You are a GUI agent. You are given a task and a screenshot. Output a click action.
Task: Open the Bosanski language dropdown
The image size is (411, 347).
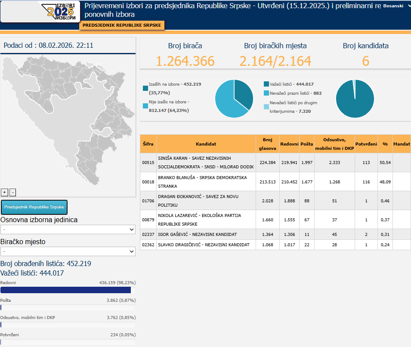396,6
